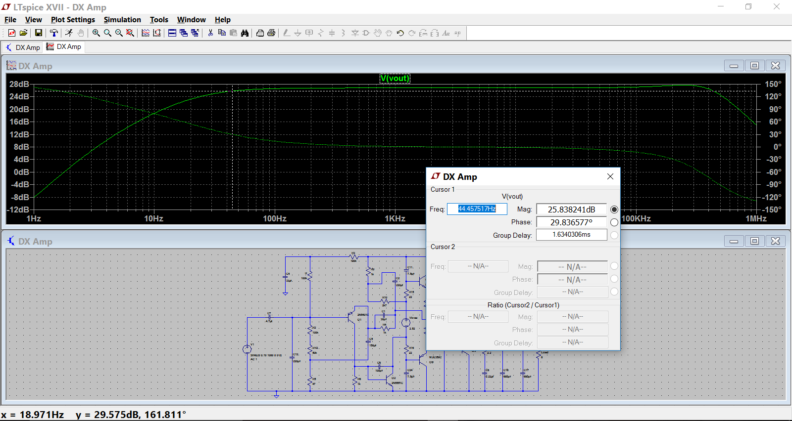Click the Find binoculars icon
792x421 pixels.
245,33
